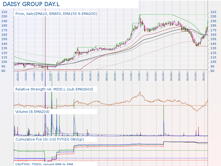This screenshot has height=166, width=221.
Task: Click the Relative Strength rel. MIDD.L label
Action: [54, 89]
